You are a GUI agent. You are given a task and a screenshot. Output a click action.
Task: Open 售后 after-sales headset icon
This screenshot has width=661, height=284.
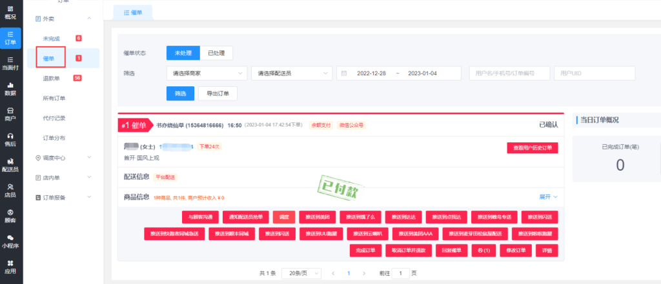(10, 139)
